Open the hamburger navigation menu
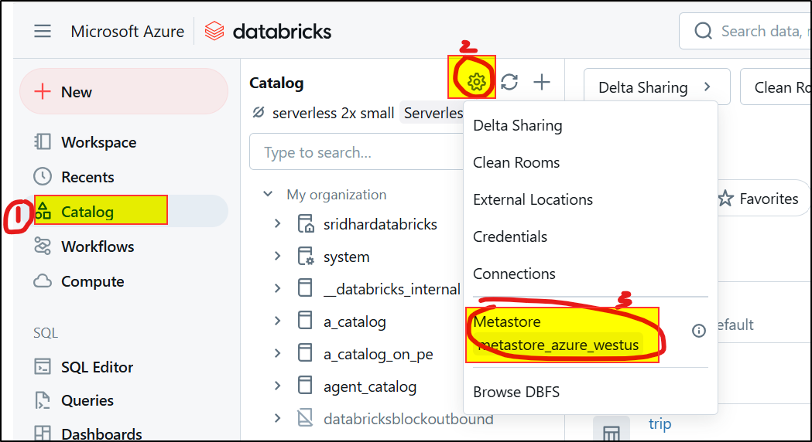 coord(43,31)
